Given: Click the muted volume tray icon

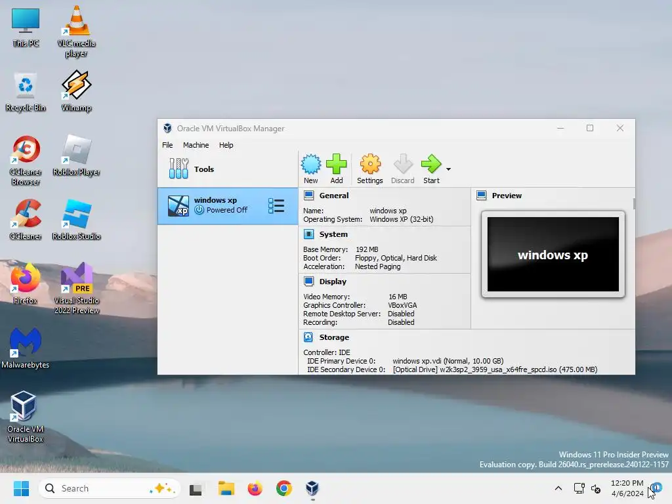Looking at the screenshot, I should (x=596, y=488).
